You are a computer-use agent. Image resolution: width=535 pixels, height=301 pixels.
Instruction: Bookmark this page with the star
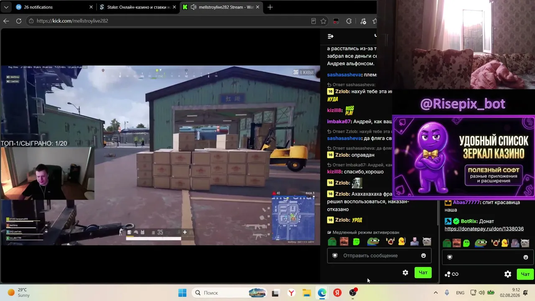pyautogui.click(x=324, y=21)
